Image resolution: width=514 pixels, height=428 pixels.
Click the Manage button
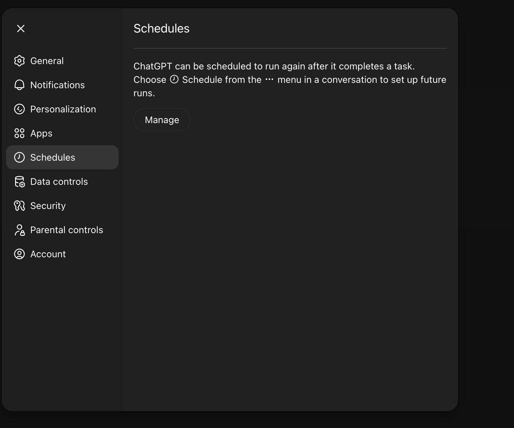[x=162, y=119]
